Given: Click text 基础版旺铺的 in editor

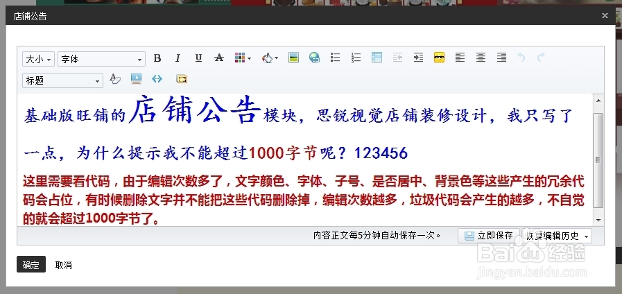Looking at the screenshot, I should coord(75,116).
